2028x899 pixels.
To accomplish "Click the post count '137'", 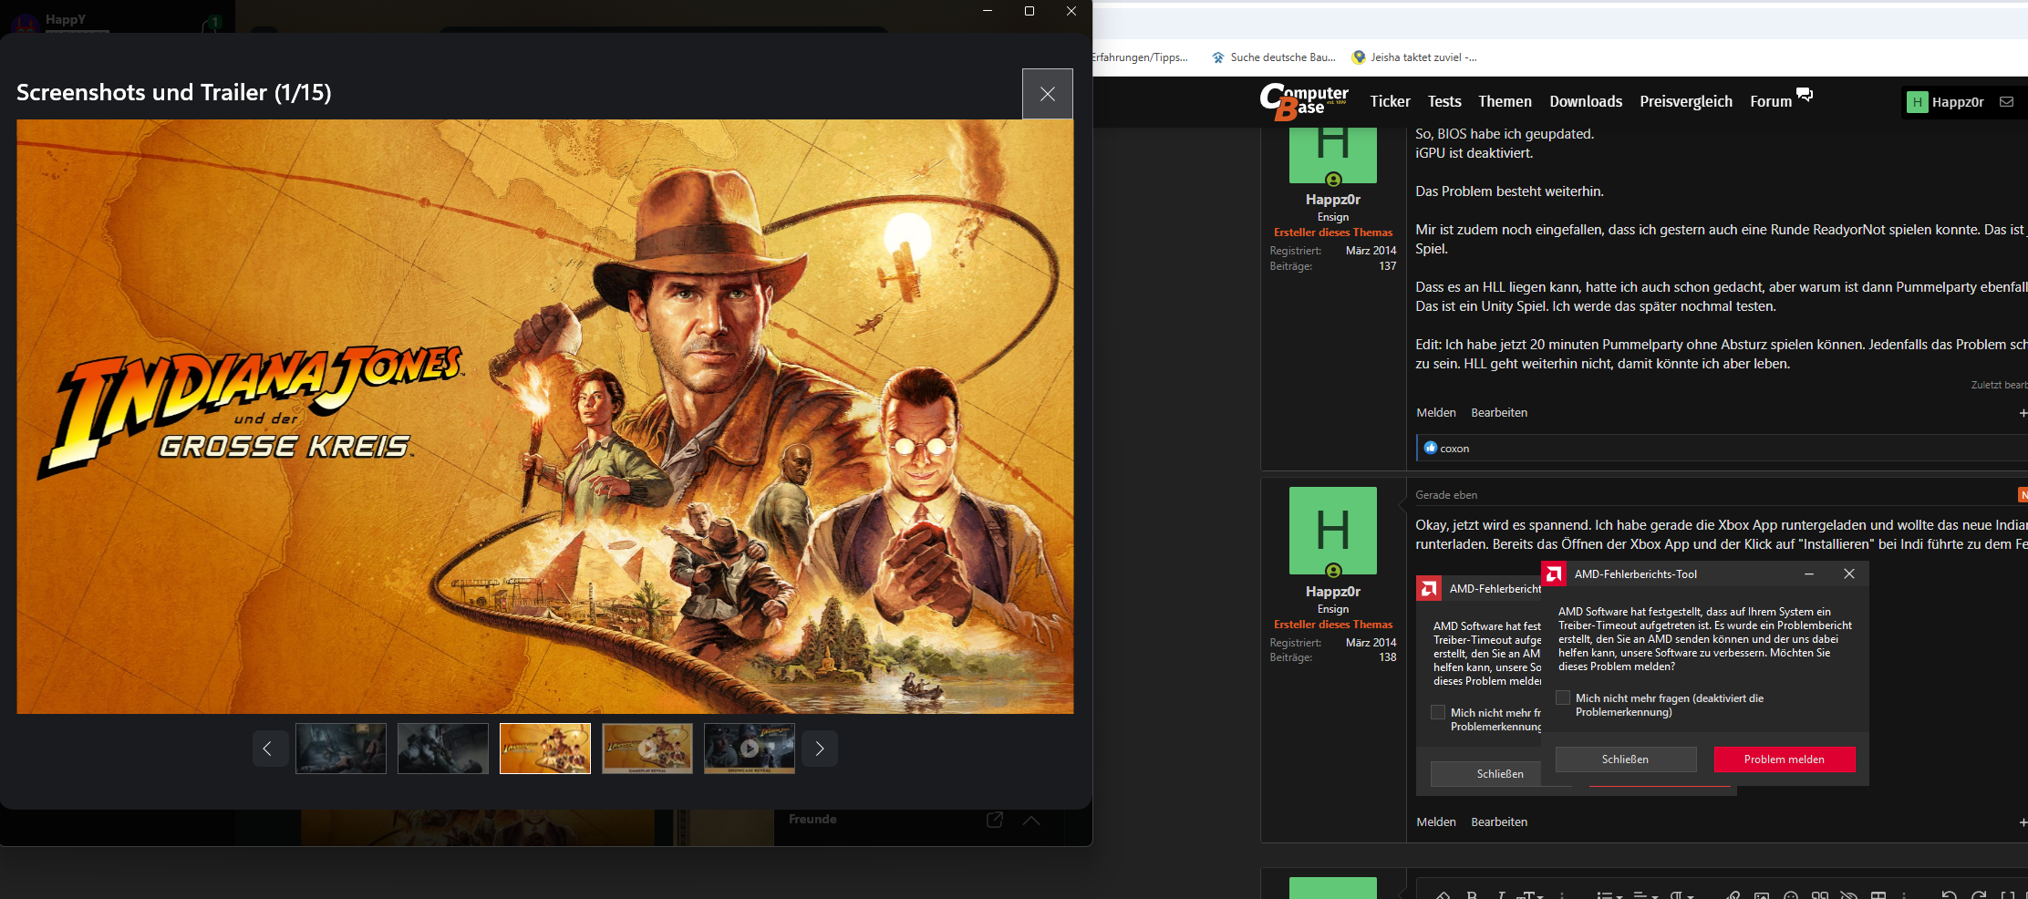I will click(1387, 266).
